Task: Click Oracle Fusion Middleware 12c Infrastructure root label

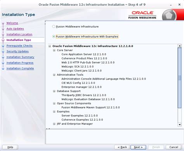Action: click(x=93, y=46)
